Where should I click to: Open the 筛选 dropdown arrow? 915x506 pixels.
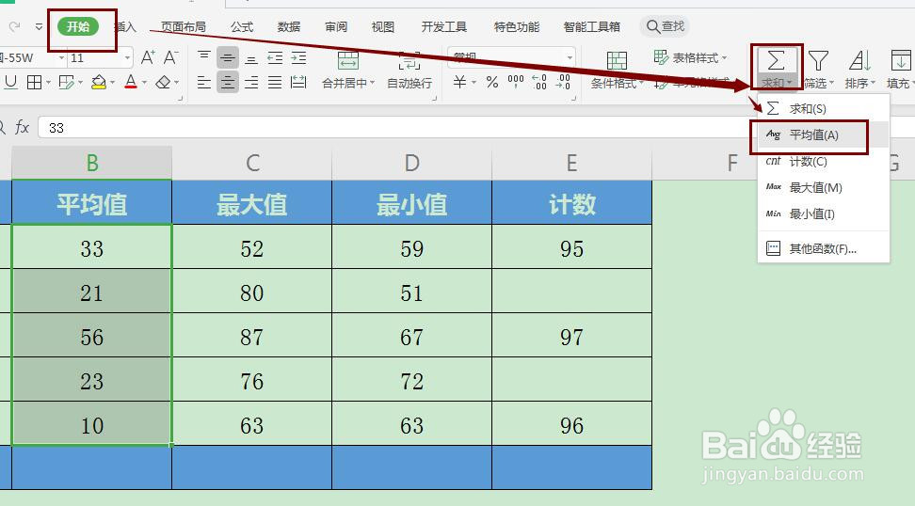click(x=831, y=83)
